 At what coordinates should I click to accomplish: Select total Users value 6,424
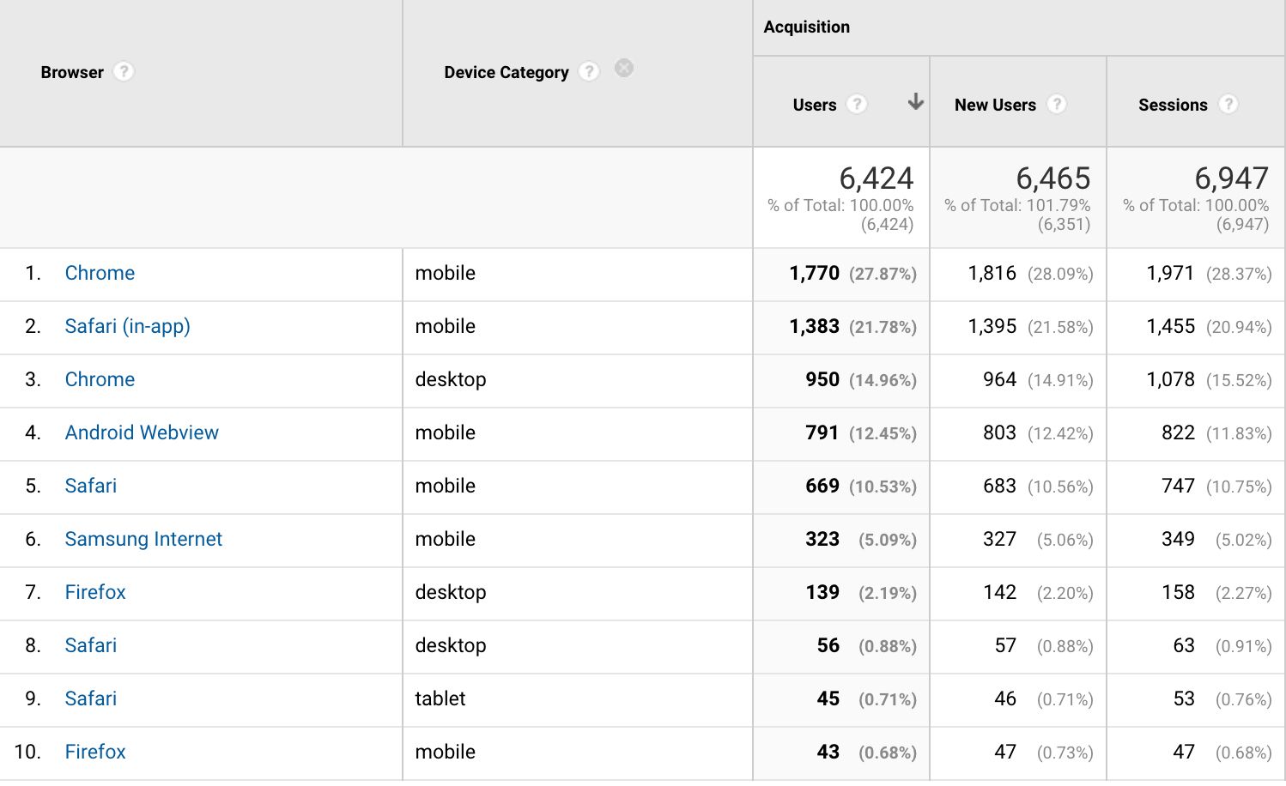876,178
